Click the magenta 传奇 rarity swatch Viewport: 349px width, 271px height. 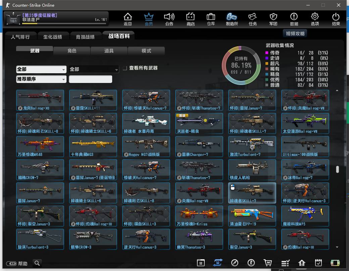click(x=267, y=53)
